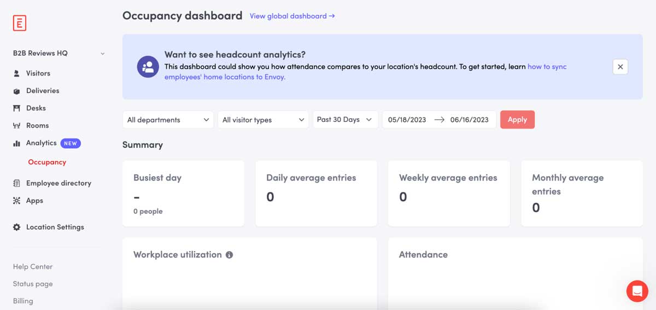
Task: Click the Desks icon in sidebar
Action: click(16, 108)
